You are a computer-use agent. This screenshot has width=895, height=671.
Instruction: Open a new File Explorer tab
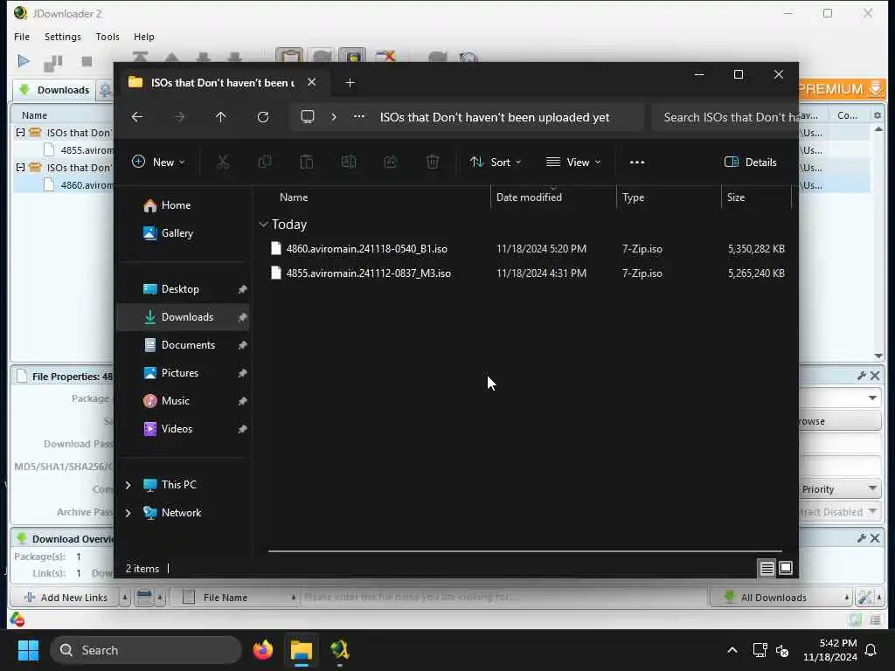coord(350,83)
